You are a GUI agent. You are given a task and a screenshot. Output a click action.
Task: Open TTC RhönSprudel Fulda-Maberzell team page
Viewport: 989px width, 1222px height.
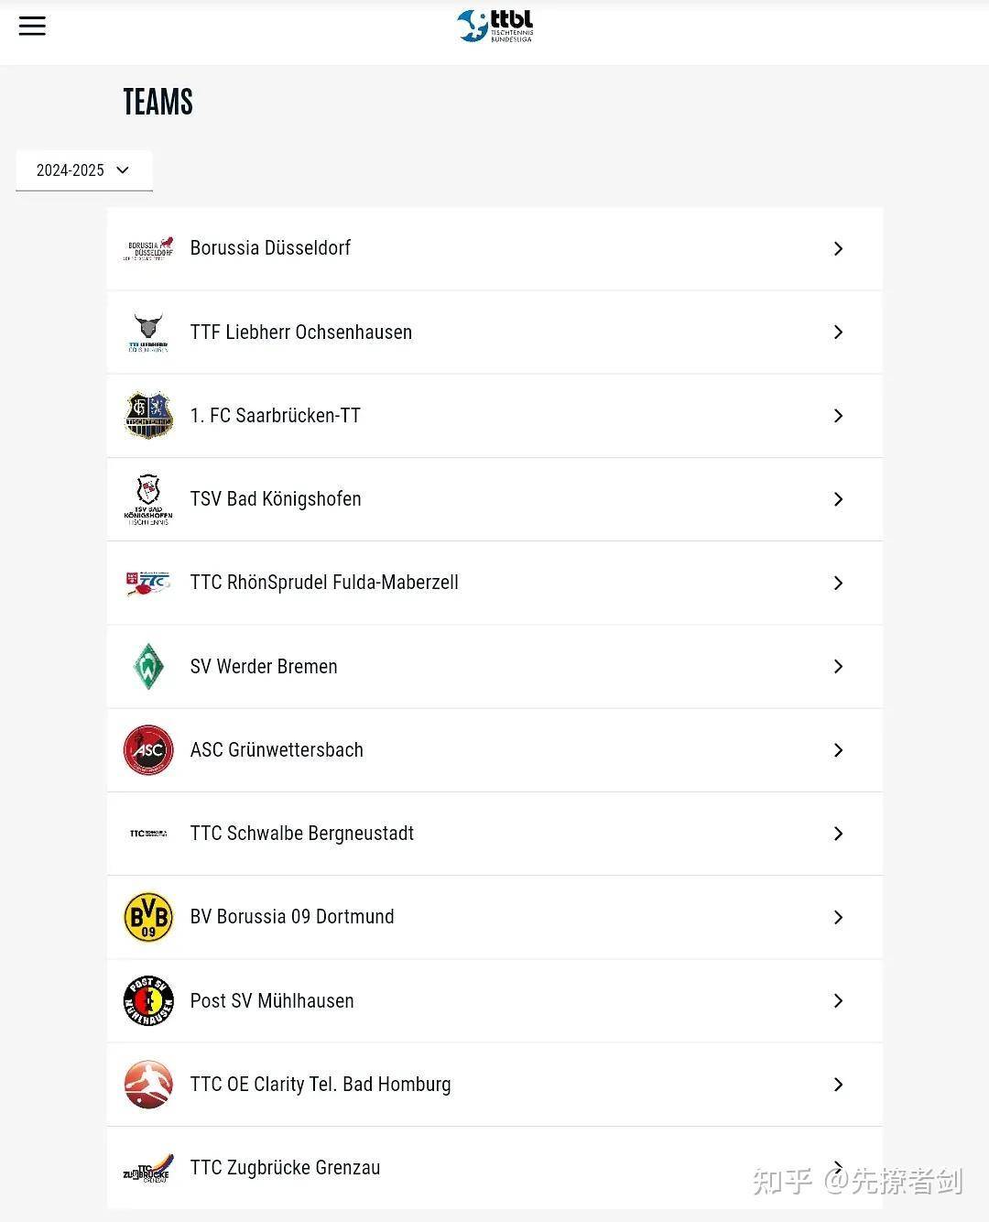pyautogui.click(x=324, y=583)
